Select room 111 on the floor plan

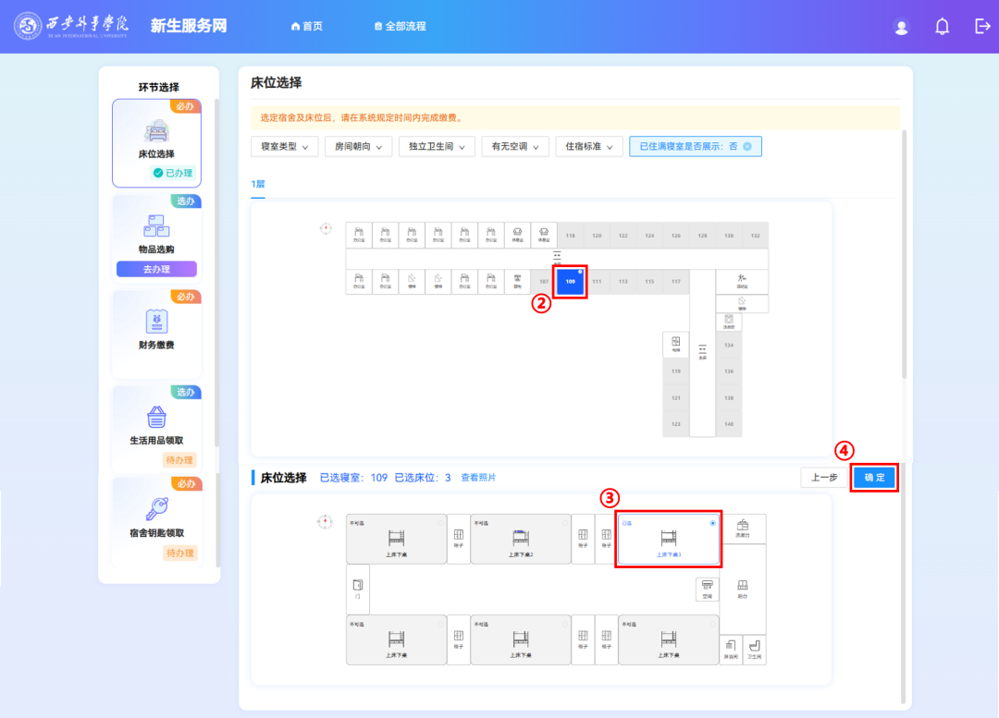tap(597, 281)
